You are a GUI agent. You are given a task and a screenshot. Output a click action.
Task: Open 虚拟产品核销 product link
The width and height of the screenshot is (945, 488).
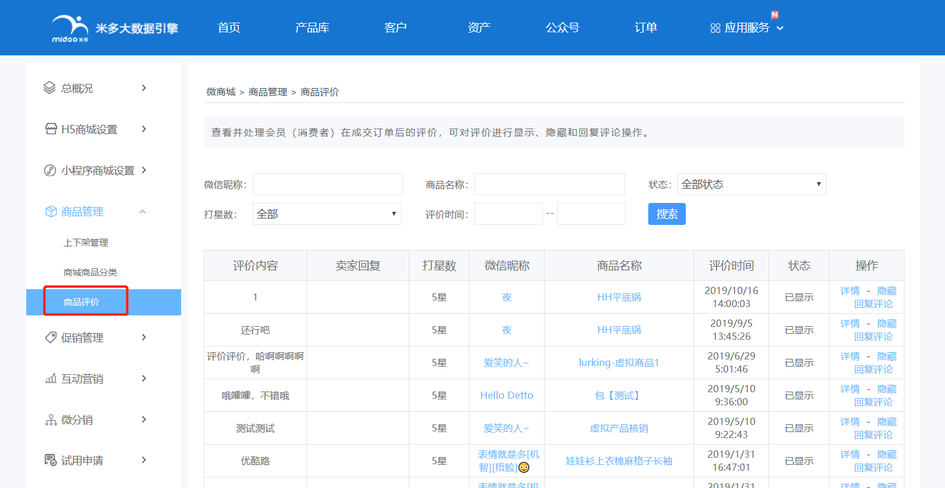coord(619,428)
